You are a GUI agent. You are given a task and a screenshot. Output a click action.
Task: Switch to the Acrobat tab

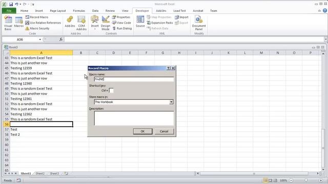(x=198, y=11)
